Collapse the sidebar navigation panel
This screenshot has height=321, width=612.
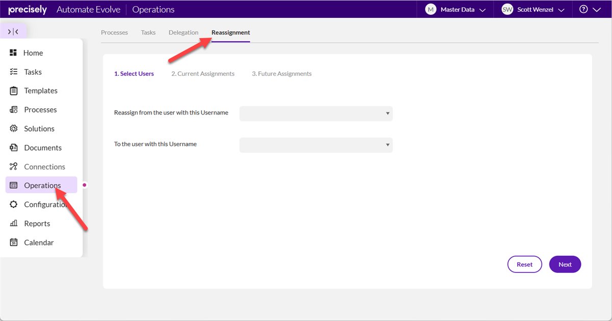click(x=13, y=32)
